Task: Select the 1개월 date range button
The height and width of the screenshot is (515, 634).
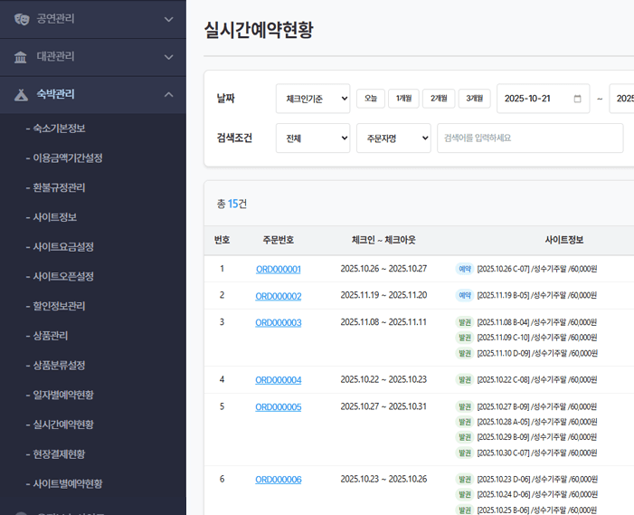Action: (403, 99)
